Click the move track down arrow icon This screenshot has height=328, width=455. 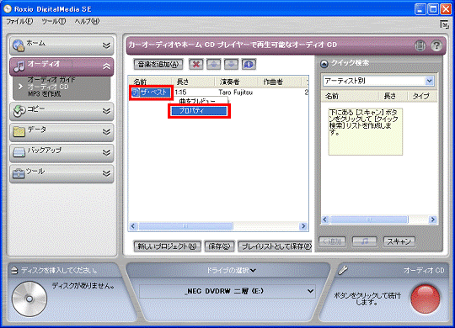tap(231, 64)
